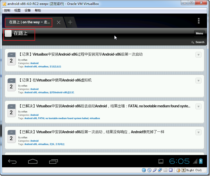This screenshot has width=210, height=176.
Task: Click VirtualBox mouse integration status icon
Action: point(178,170)
